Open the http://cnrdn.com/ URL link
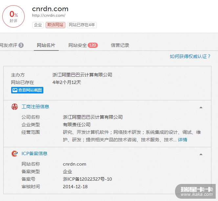Viewport: 218px width, 201px height. pos(49,15)
